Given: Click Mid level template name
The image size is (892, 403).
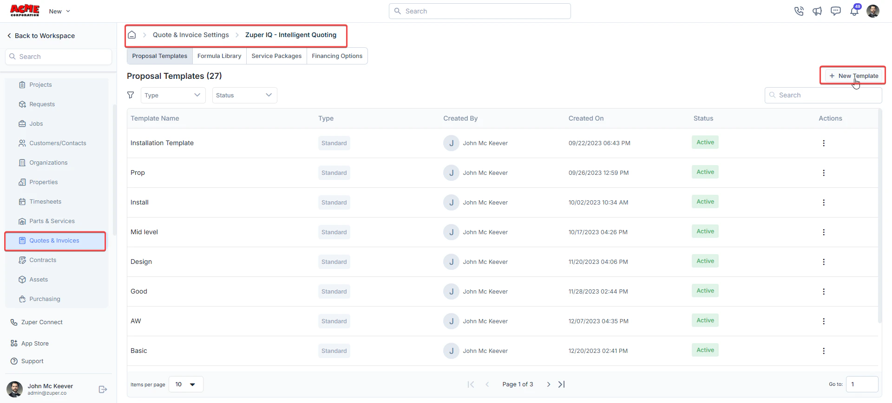Looking at the screenshot, I should 144,232.
